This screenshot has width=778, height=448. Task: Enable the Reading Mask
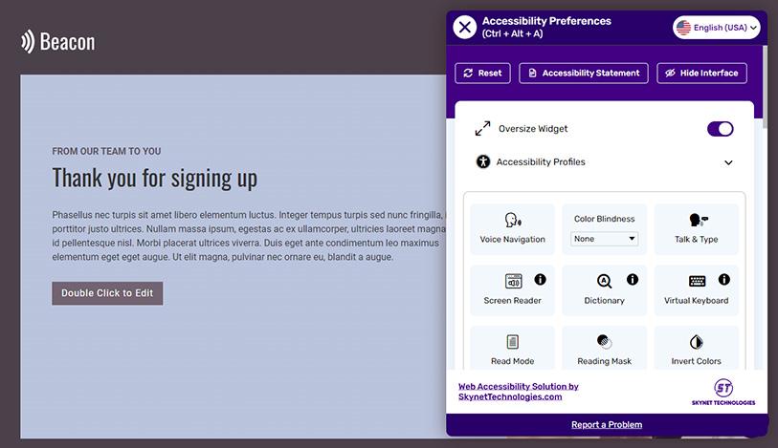604,349
